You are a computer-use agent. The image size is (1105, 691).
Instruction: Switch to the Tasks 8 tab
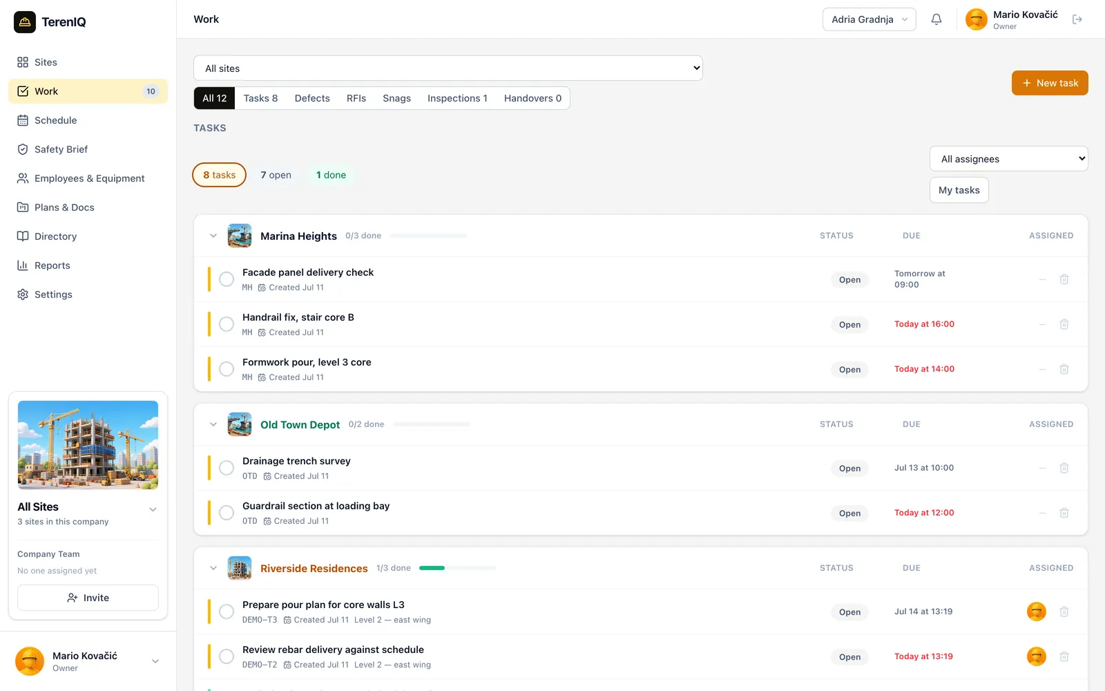tap(260, 98)
